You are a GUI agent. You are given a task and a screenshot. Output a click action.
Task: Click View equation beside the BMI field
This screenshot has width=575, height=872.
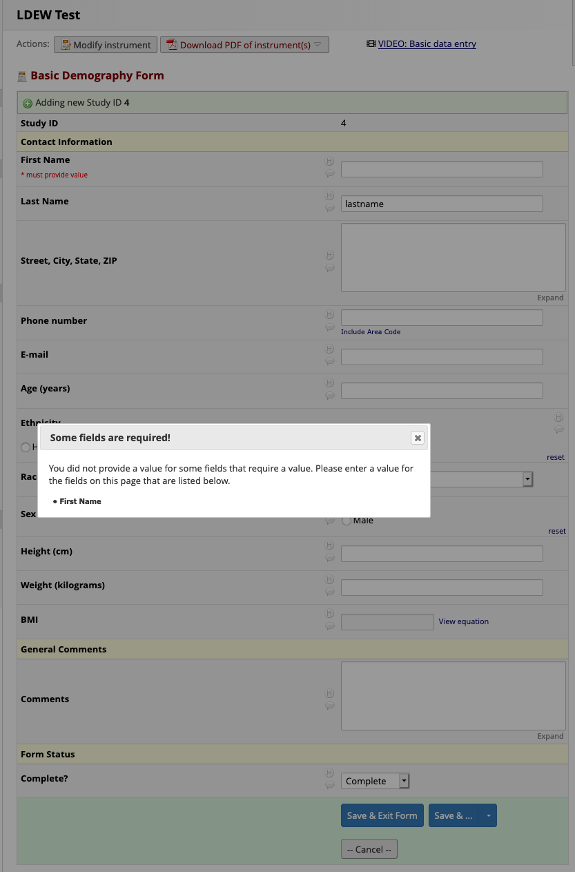pyautogui.click(x=463, y=621)
